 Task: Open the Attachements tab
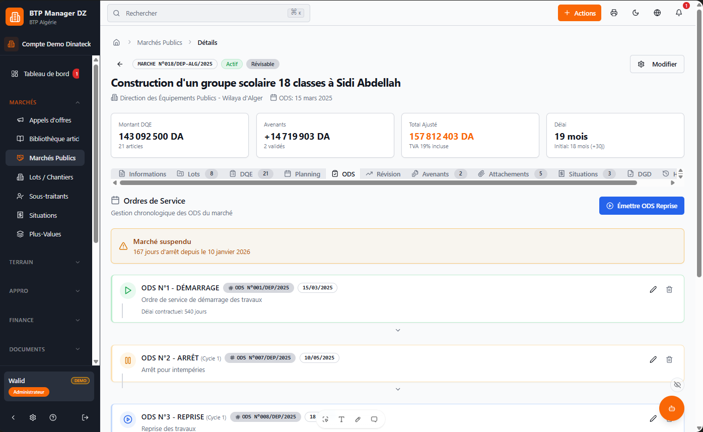coord(513,174)
